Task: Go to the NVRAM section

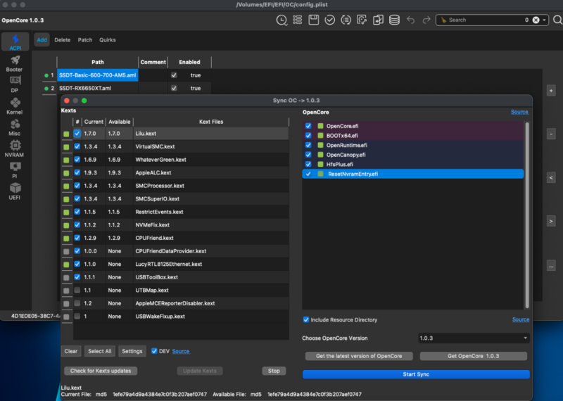Action: click(x=14, y=148)
